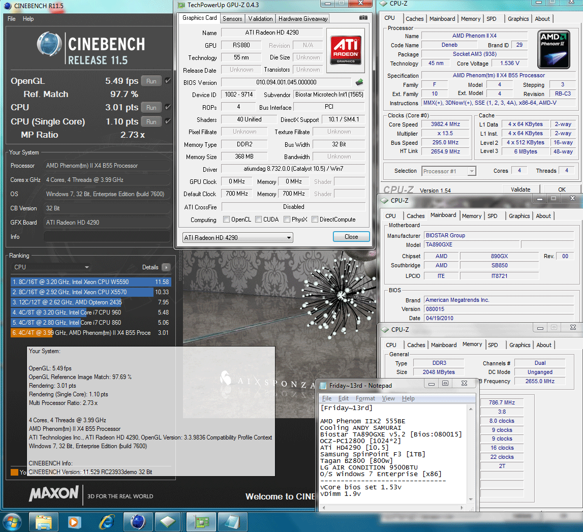Click the title icon of CPU-Z processor window

click(383, 4)
